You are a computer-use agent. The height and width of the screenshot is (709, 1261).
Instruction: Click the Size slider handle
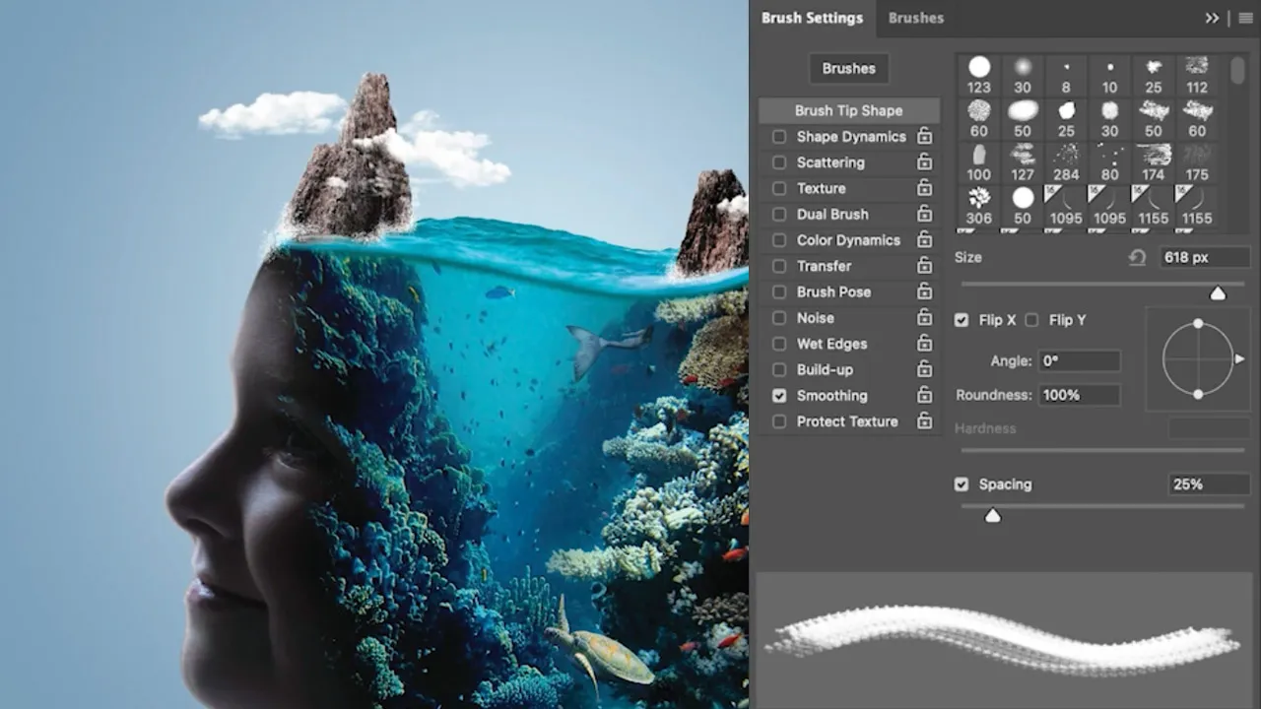tap(1218, 292)
